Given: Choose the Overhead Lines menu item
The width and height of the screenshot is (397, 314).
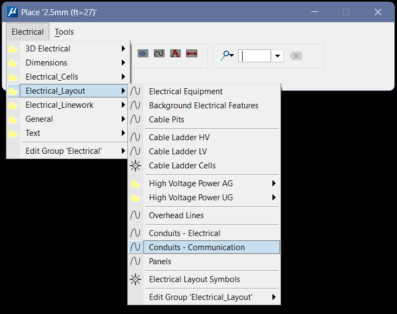Looking at the screenshot, I should (176, 215).
